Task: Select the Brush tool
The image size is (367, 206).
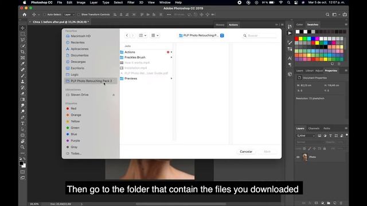Action: [23, 76]
